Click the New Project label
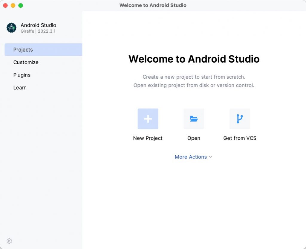306x249 pixels. pos(148,138)
